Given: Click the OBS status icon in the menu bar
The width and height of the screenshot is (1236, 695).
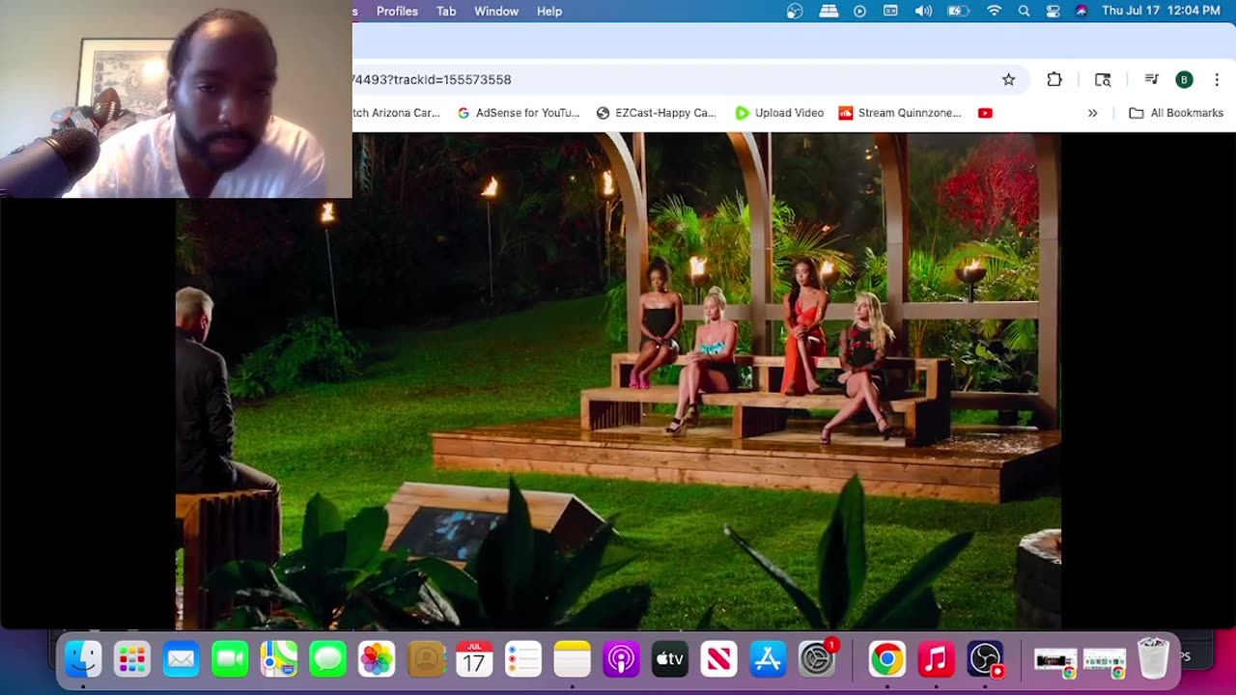Looking at the screenshot, I should point(795,12).
